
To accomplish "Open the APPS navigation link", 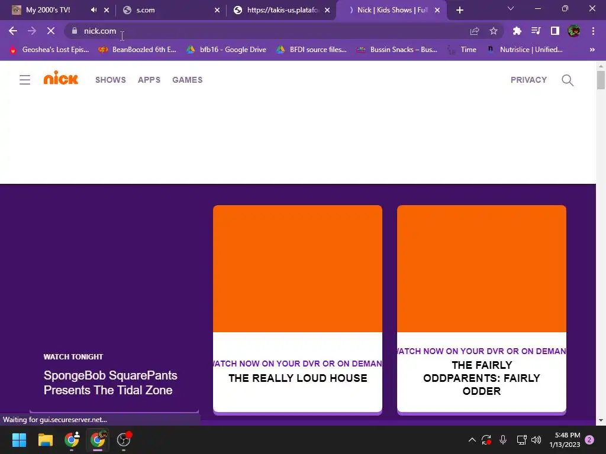I will 149,80.
